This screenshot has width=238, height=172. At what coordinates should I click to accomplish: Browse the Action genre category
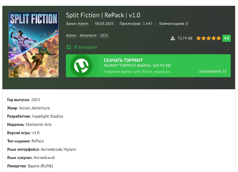click(71, 35)
